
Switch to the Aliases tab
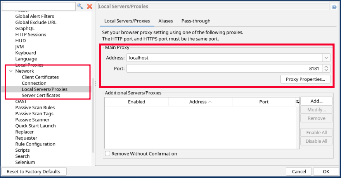(166, 21)
